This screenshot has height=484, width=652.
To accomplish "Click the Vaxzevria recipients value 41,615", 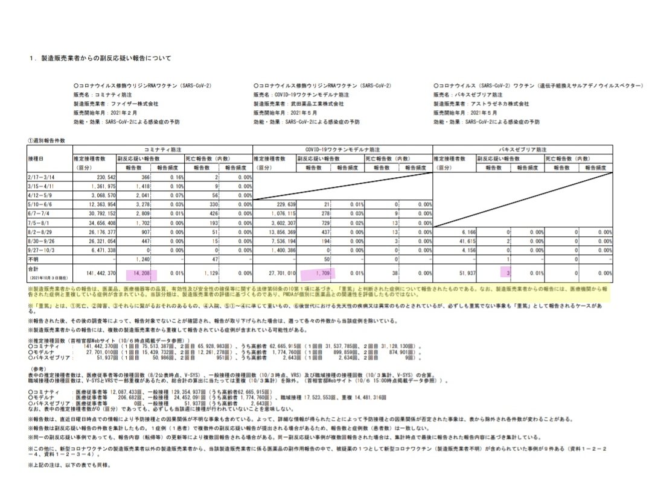I will tap(468, 241).
